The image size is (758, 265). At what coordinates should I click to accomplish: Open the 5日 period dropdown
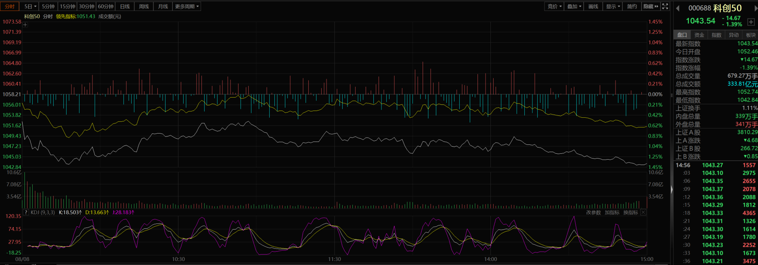[30, 6]
